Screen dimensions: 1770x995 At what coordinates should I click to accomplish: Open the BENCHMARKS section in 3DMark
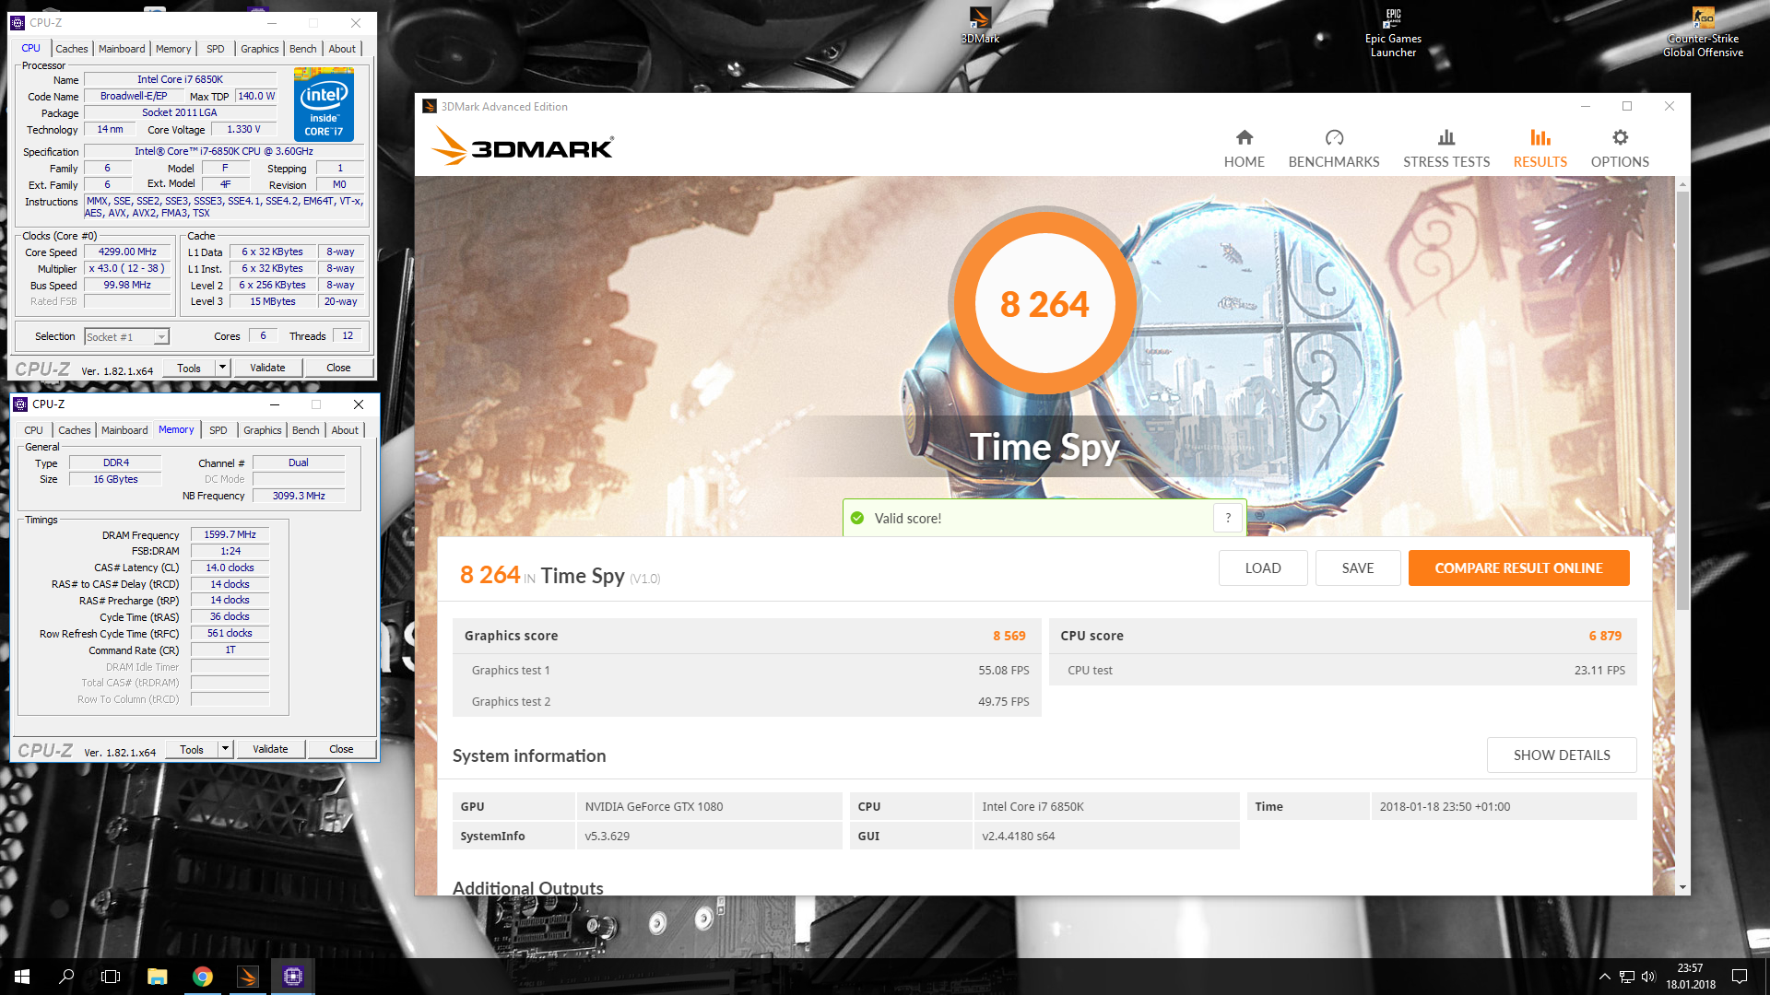click(x=1334, y=149)
